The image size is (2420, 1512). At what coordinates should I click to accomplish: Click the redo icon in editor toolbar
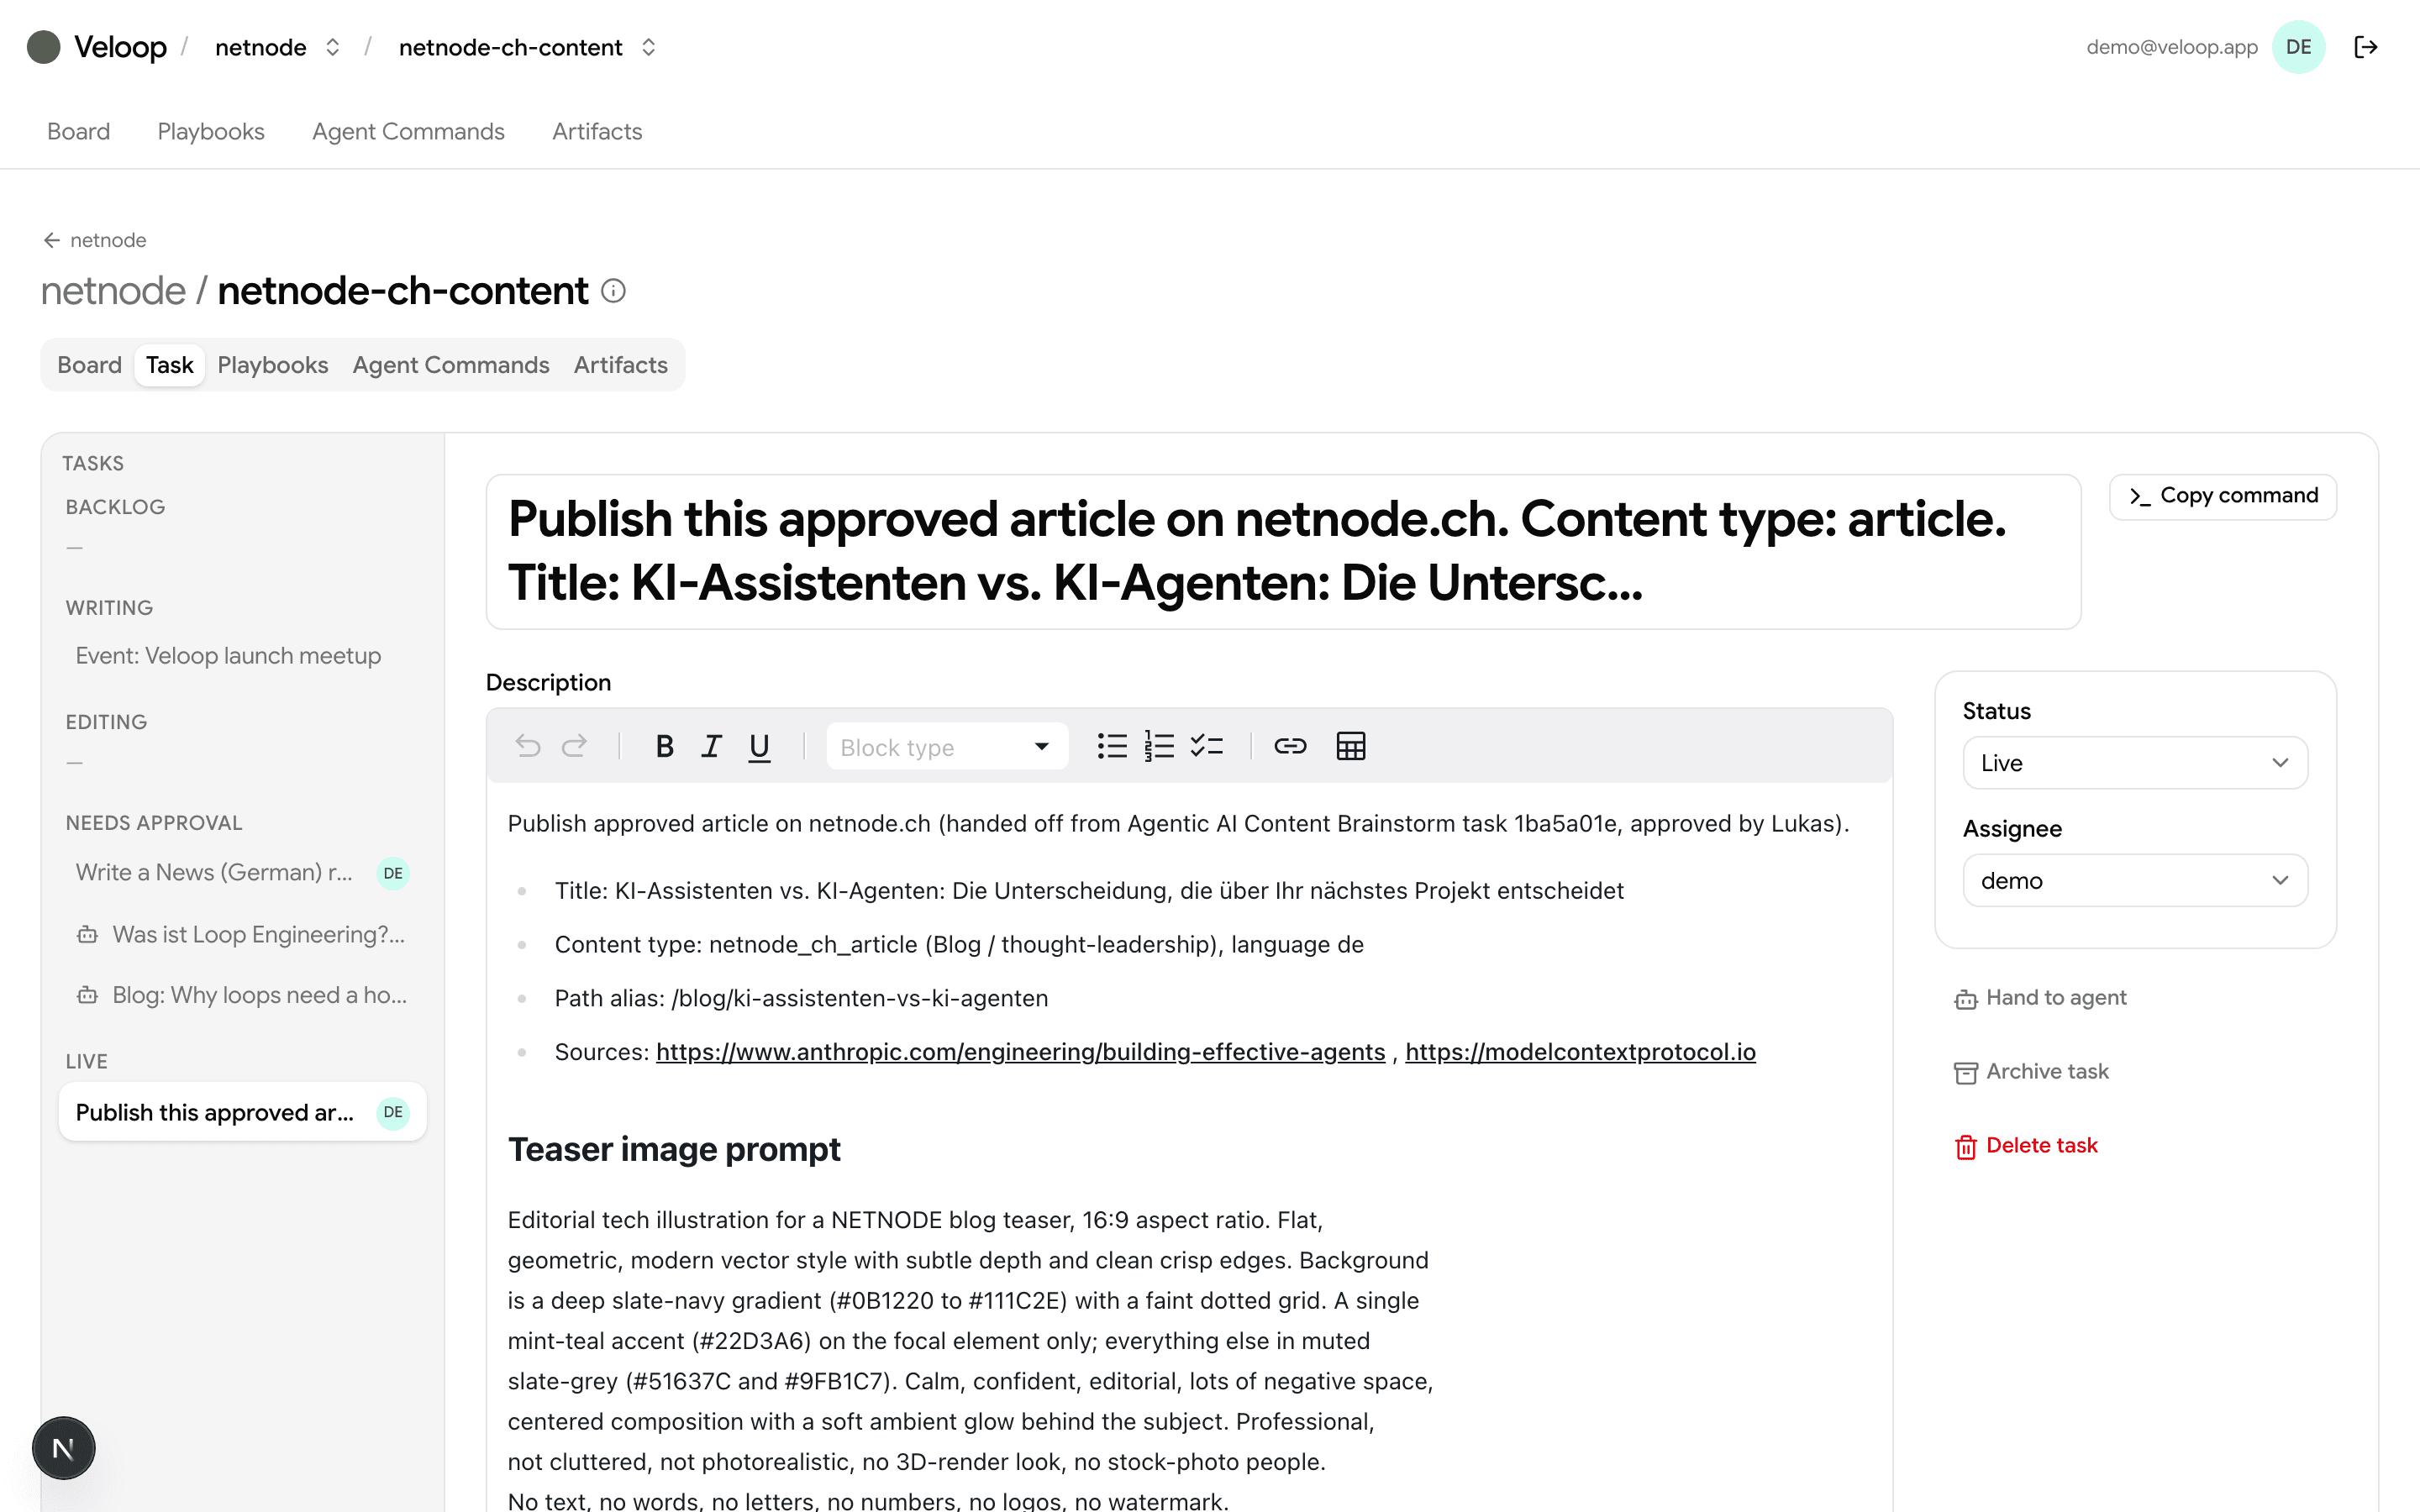(574, 746)
